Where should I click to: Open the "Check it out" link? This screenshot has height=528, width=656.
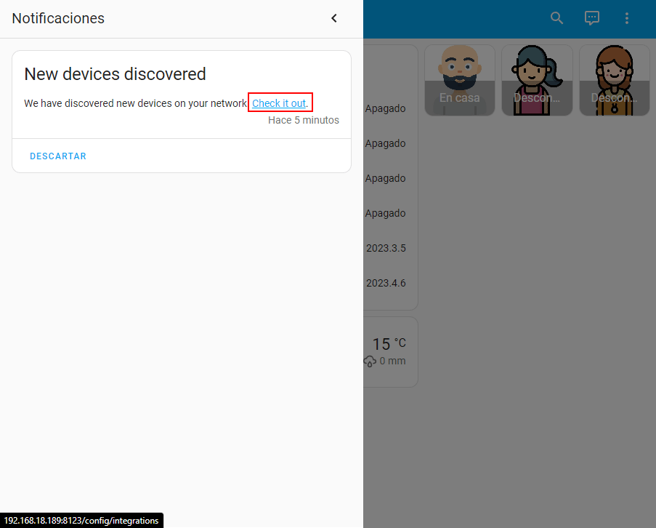279,103
